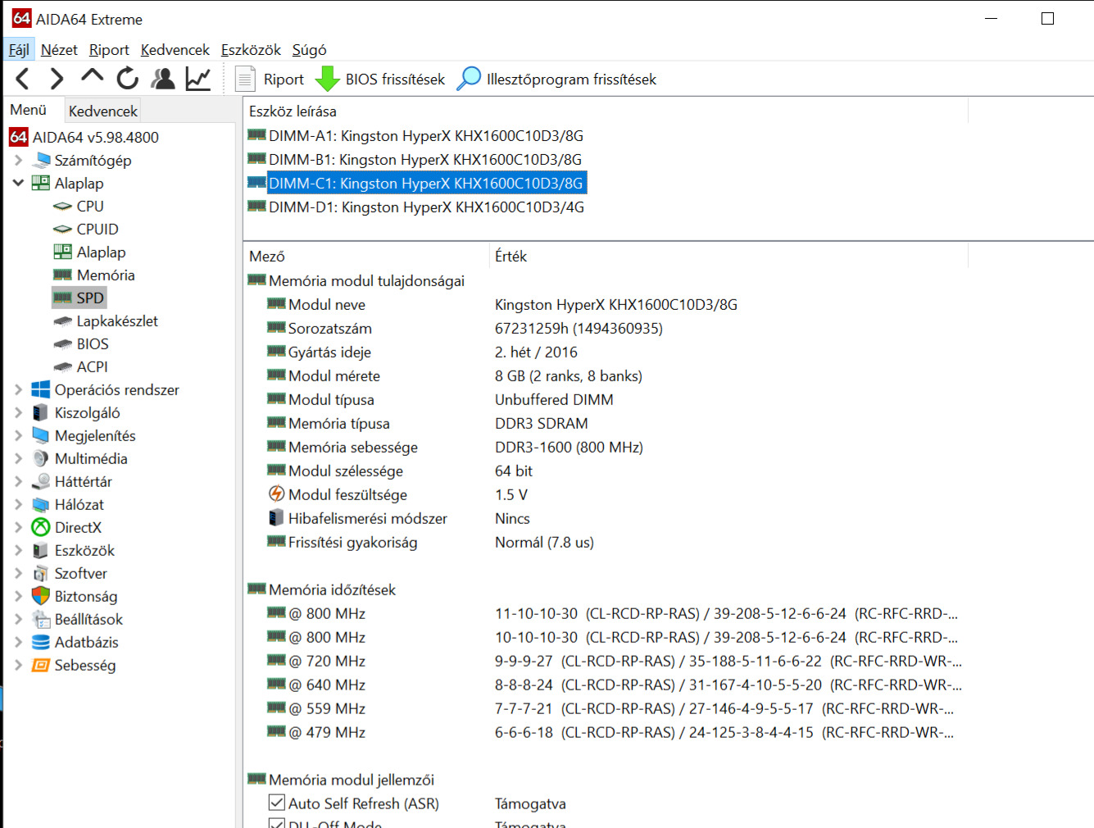Select Frissítési gyakoriság row

[606, 542]
